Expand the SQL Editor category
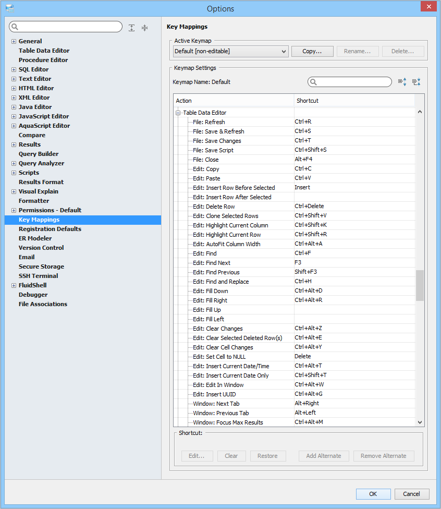This screenshot has width=441, height=509. coord(14,69)
